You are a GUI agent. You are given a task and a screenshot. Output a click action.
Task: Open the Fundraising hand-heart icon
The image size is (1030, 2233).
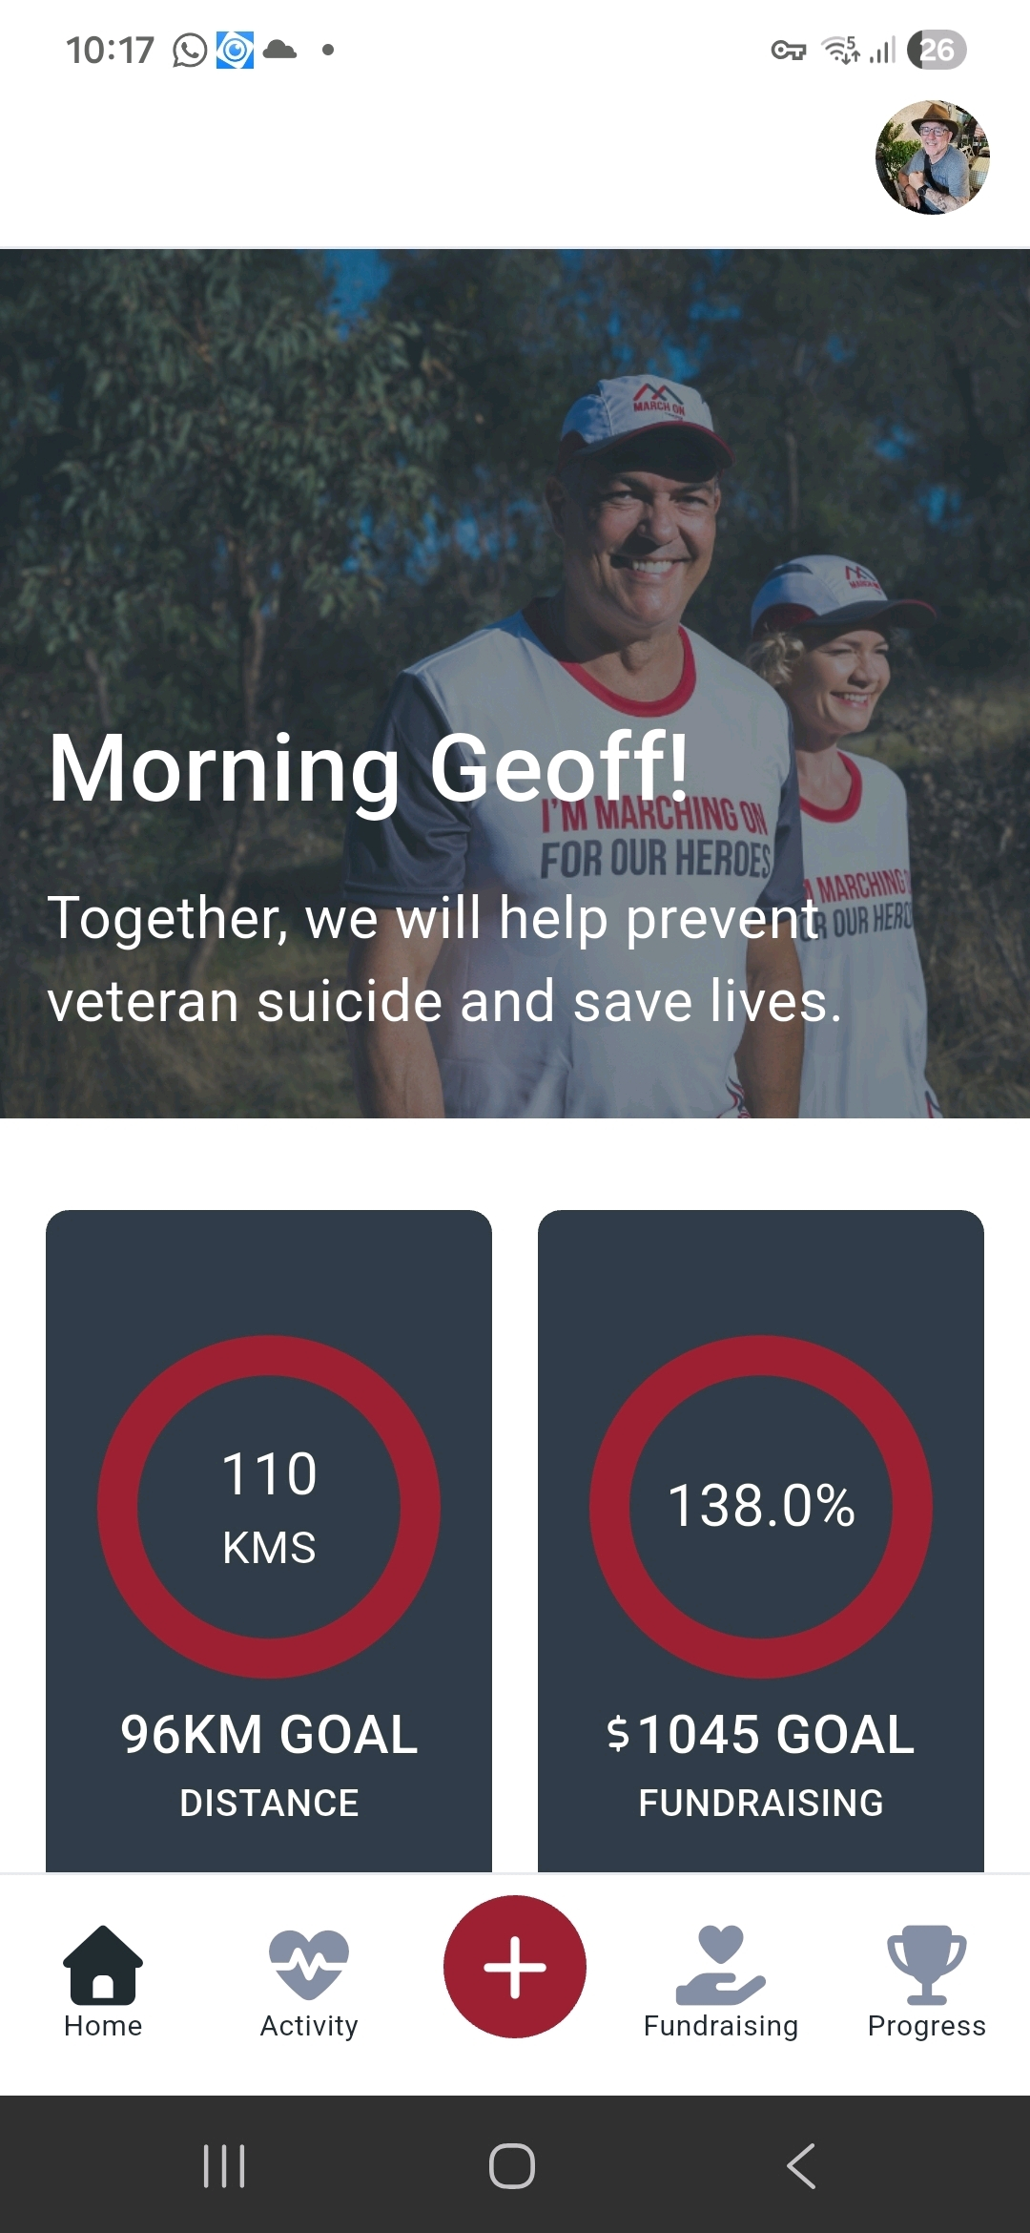(x=720, y=1964)
